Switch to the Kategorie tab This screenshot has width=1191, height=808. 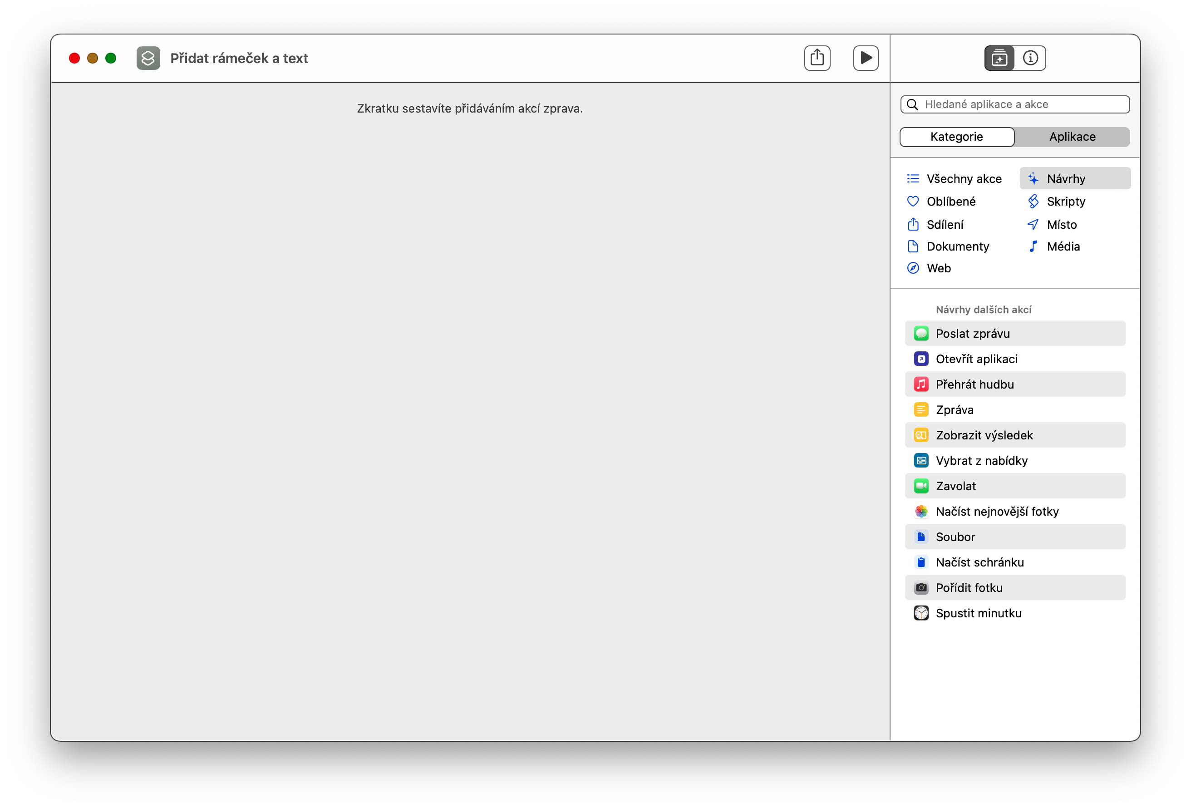[956, 137]
